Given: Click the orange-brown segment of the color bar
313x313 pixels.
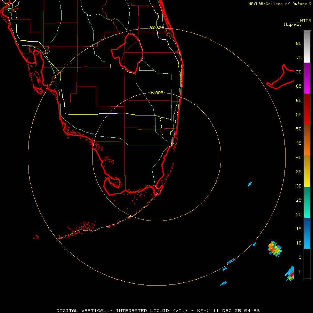Looking at the screenshot, I should tap(307, 140).
